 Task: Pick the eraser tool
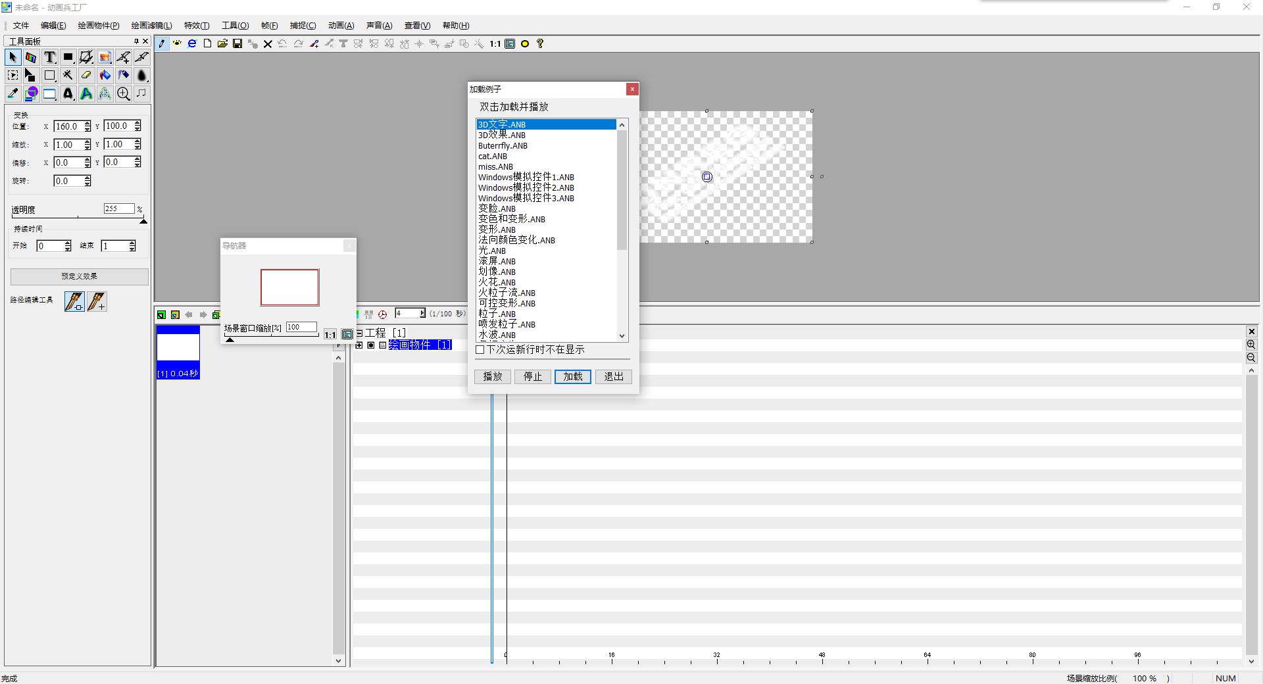pos(86,75)
